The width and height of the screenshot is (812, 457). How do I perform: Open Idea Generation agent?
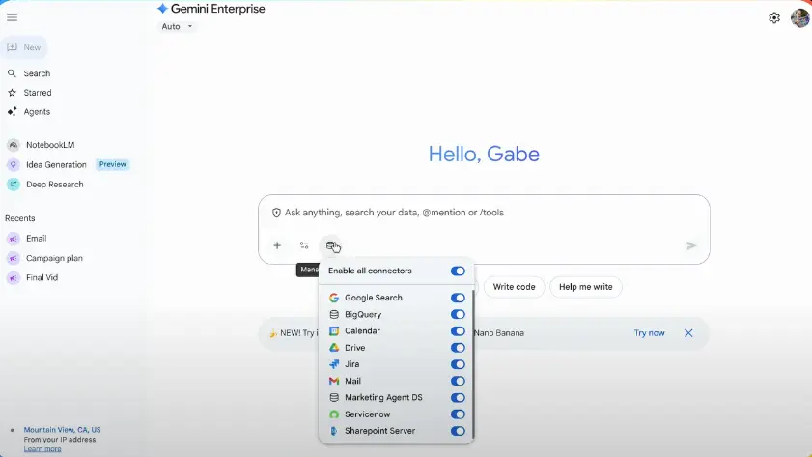(x=56, y=165)
